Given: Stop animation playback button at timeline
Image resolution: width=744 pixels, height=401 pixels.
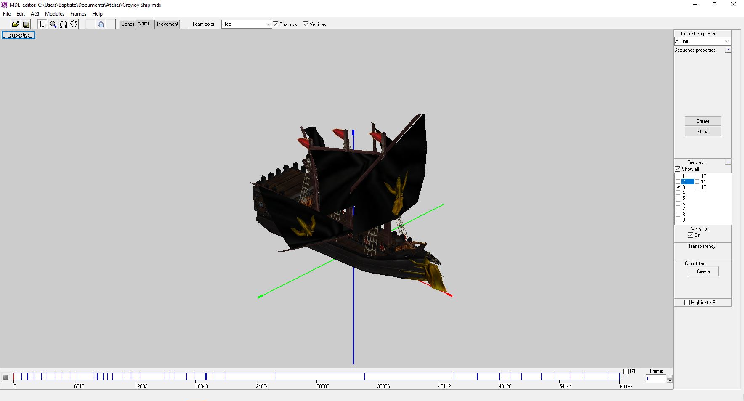Looking at the screenshot, I should tap(6, 377).
